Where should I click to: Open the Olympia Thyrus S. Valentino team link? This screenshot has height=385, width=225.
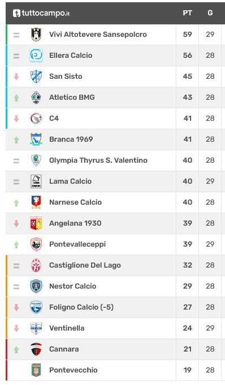pyautogui.click(x=98, y=160)
